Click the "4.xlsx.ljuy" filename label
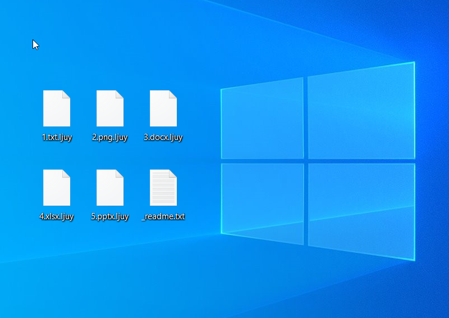Screen dimensions: 449x318 tap(57, 216)
